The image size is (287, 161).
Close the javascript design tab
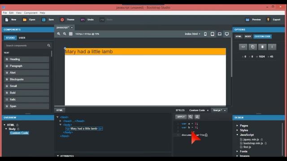click(72, 28)
